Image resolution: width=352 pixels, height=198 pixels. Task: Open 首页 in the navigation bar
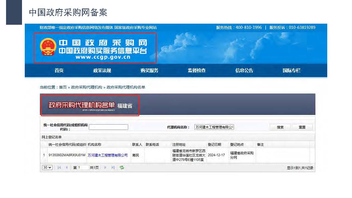(59, 71)
